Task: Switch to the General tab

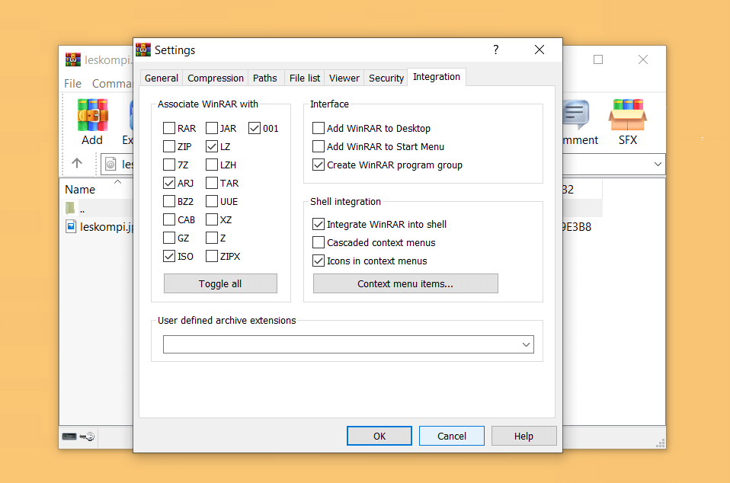Action: 162,78
